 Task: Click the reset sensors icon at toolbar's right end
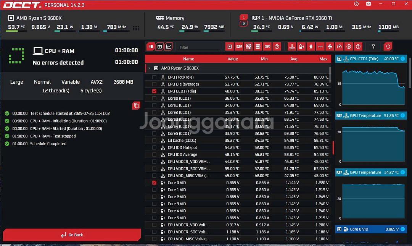point(388,46)
